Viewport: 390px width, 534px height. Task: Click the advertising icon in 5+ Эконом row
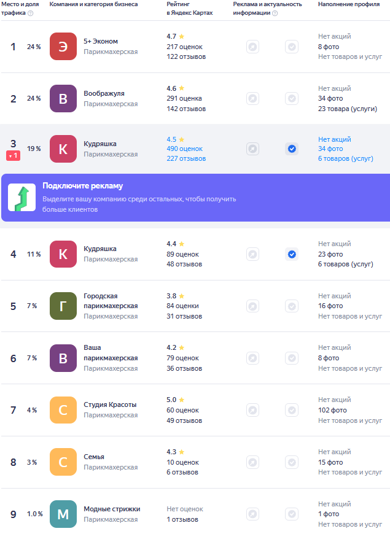pyautogui.click(x=252, y=47)
